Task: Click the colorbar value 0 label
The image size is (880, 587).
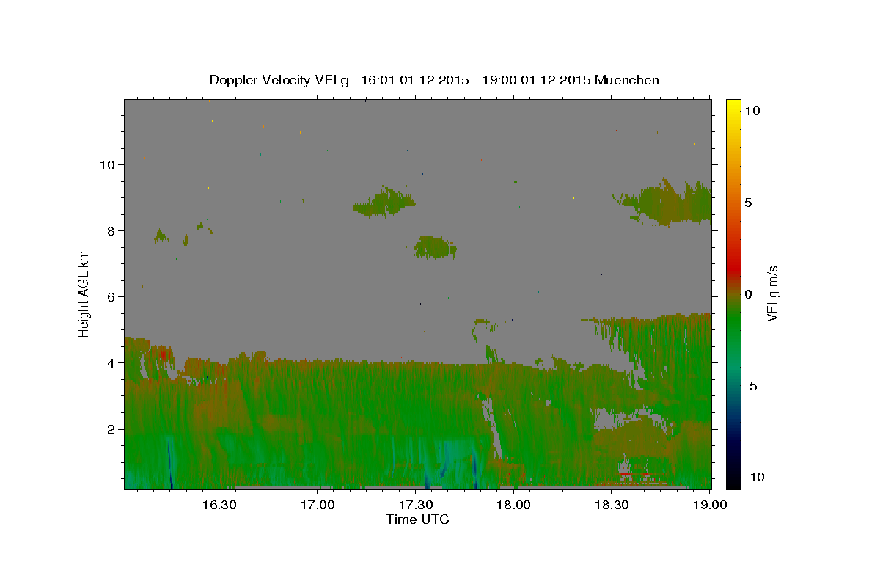Action: (748, 294)
